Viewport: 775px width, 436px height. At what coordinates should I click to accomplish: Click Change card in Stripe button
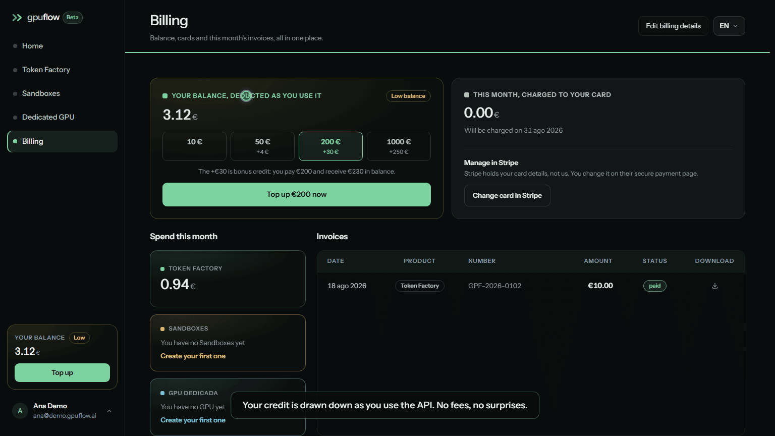[x=507, y=196]
